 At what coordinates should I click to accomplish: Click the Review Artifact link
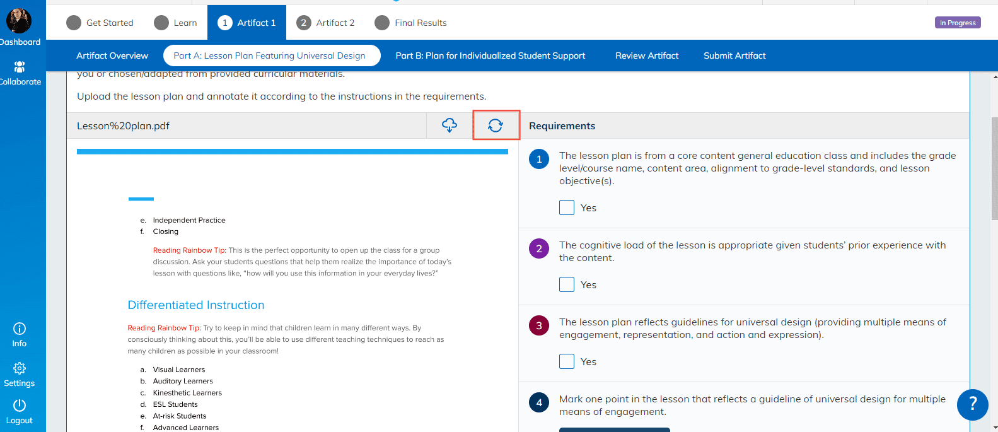tap(647, 55)
